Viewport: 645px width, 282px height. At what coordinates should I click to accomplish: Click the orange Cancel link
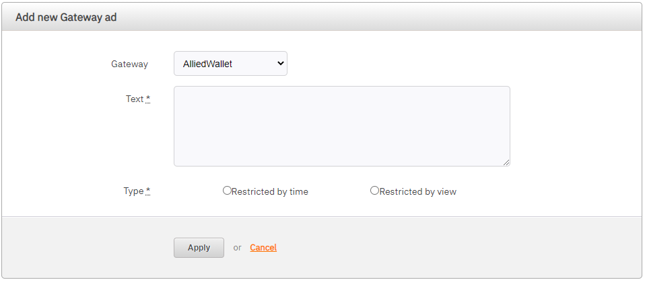(263, 248)
